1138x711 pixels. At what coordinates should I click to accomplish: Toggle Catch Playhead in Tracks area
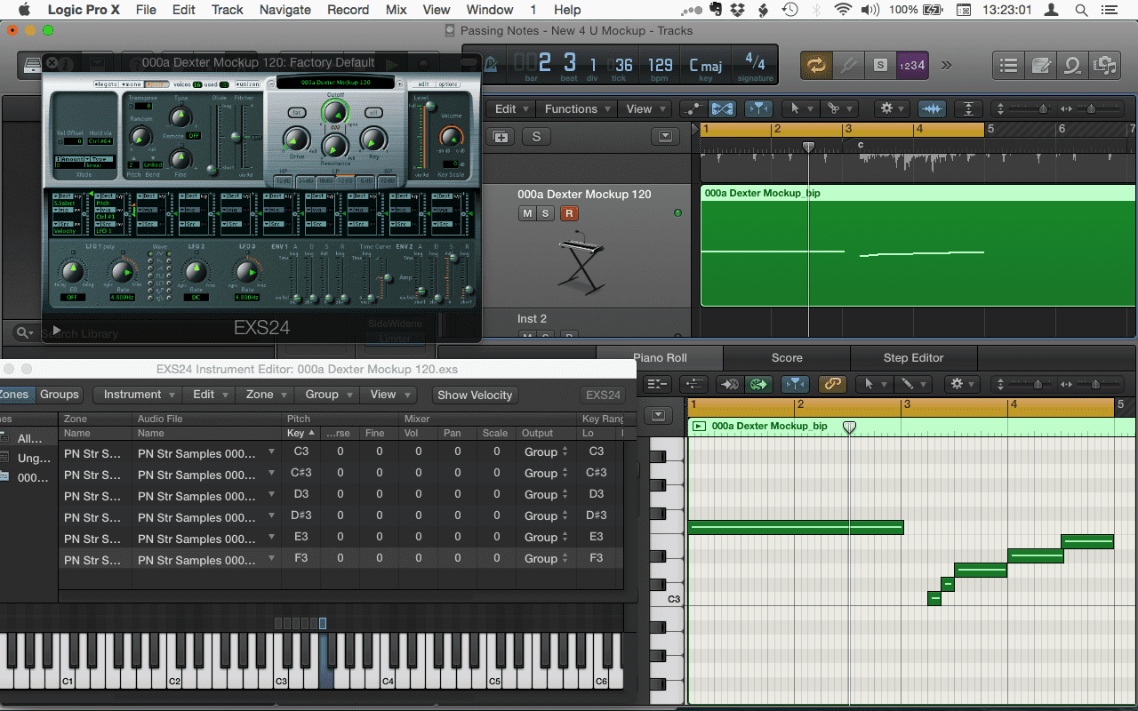[x=758, y=108]
